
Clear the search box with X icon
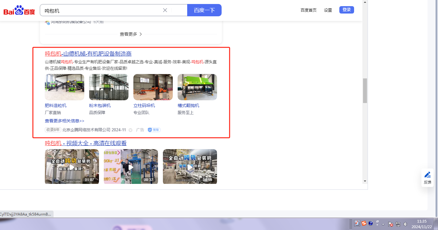pyautogui.click(x=165, y=10)
